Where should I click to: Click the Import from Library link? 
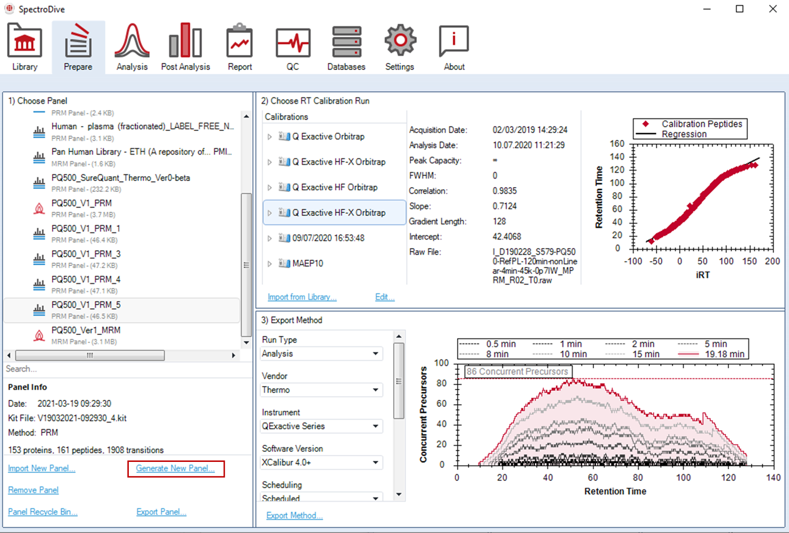[x=302, y=297]
